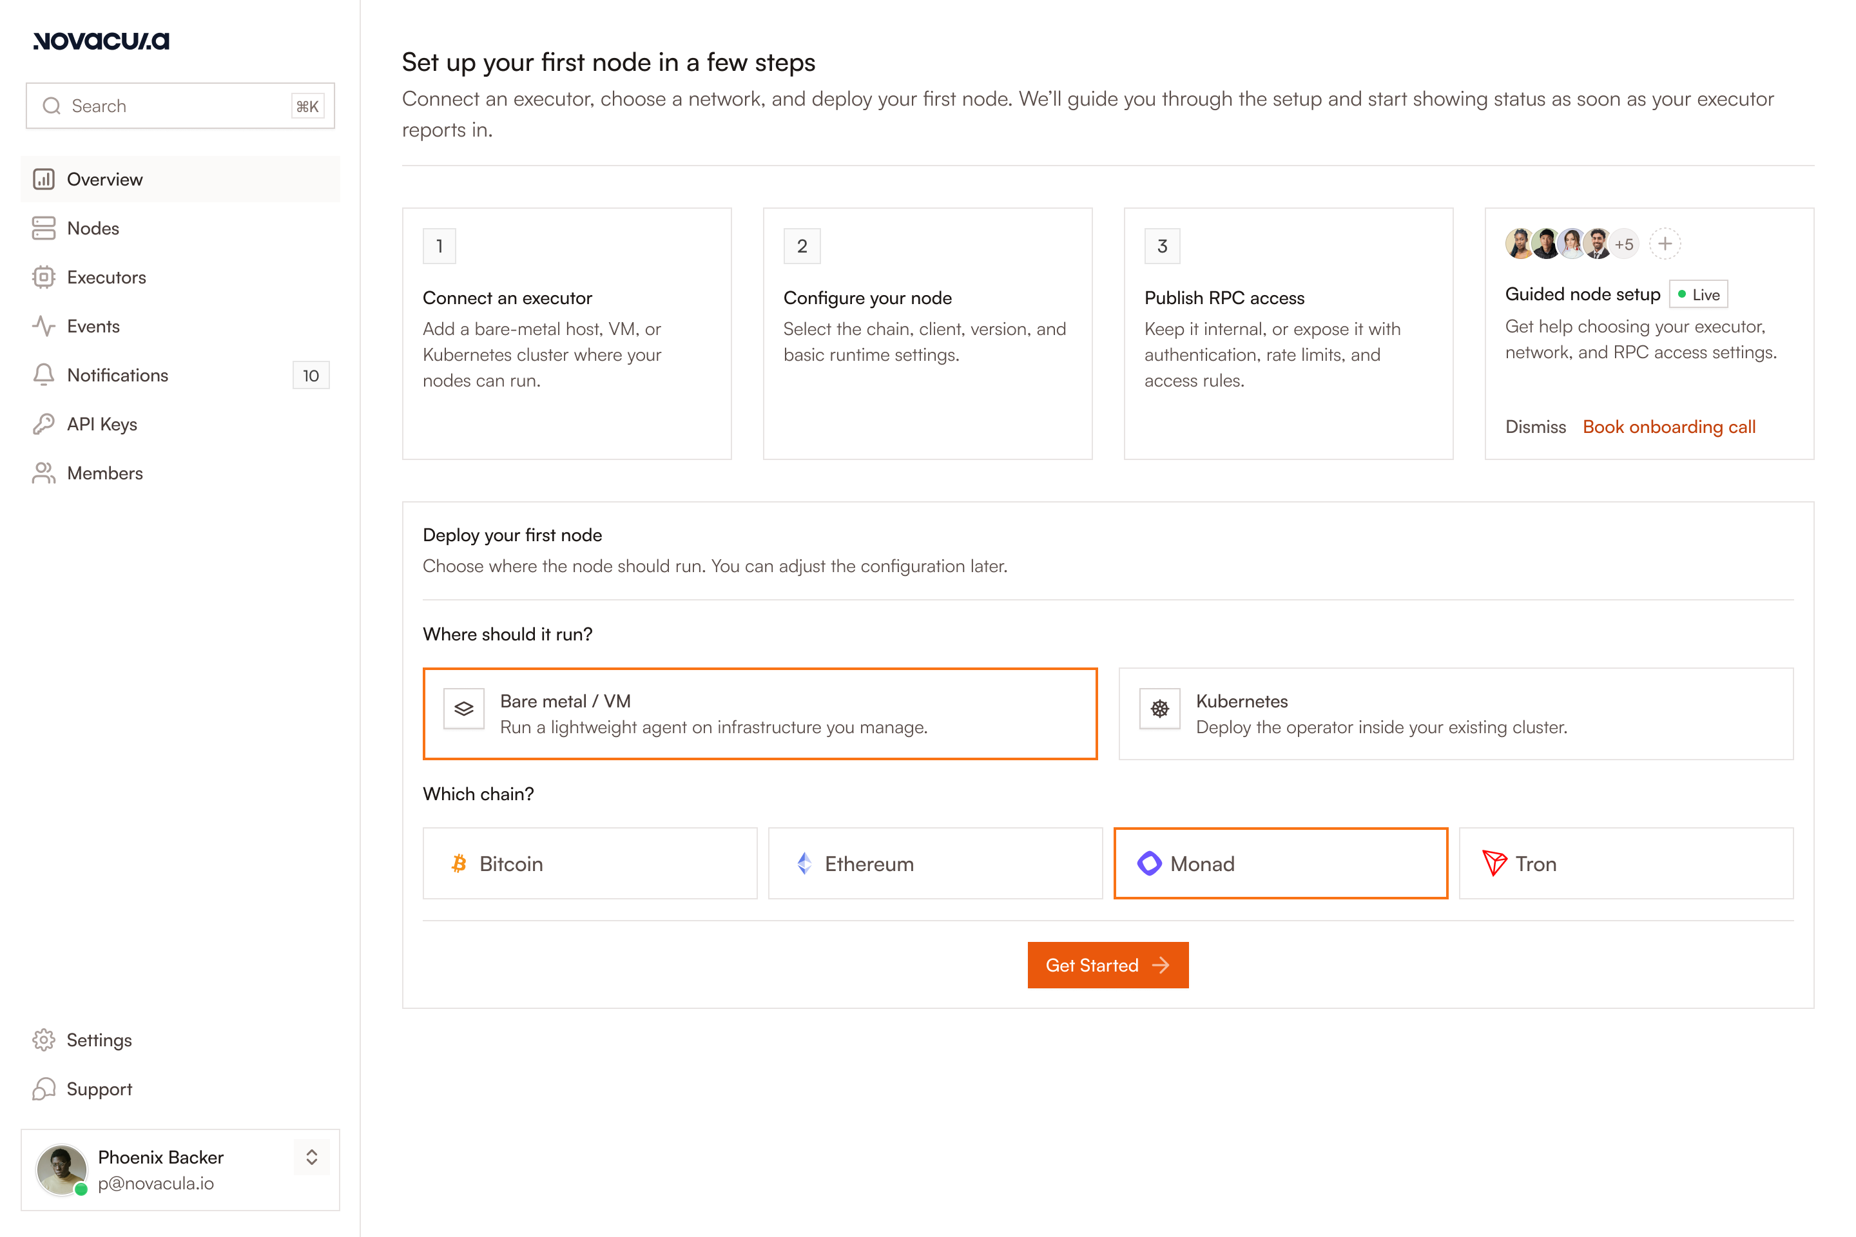This screenshot has width=1856, height=1237.
Task: Open the Configure your node step card
Action: pos(928,334)
